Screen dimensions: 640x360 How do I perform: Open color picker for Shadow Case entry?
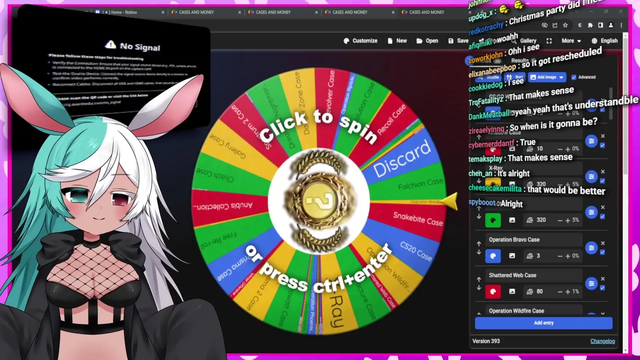493,148
